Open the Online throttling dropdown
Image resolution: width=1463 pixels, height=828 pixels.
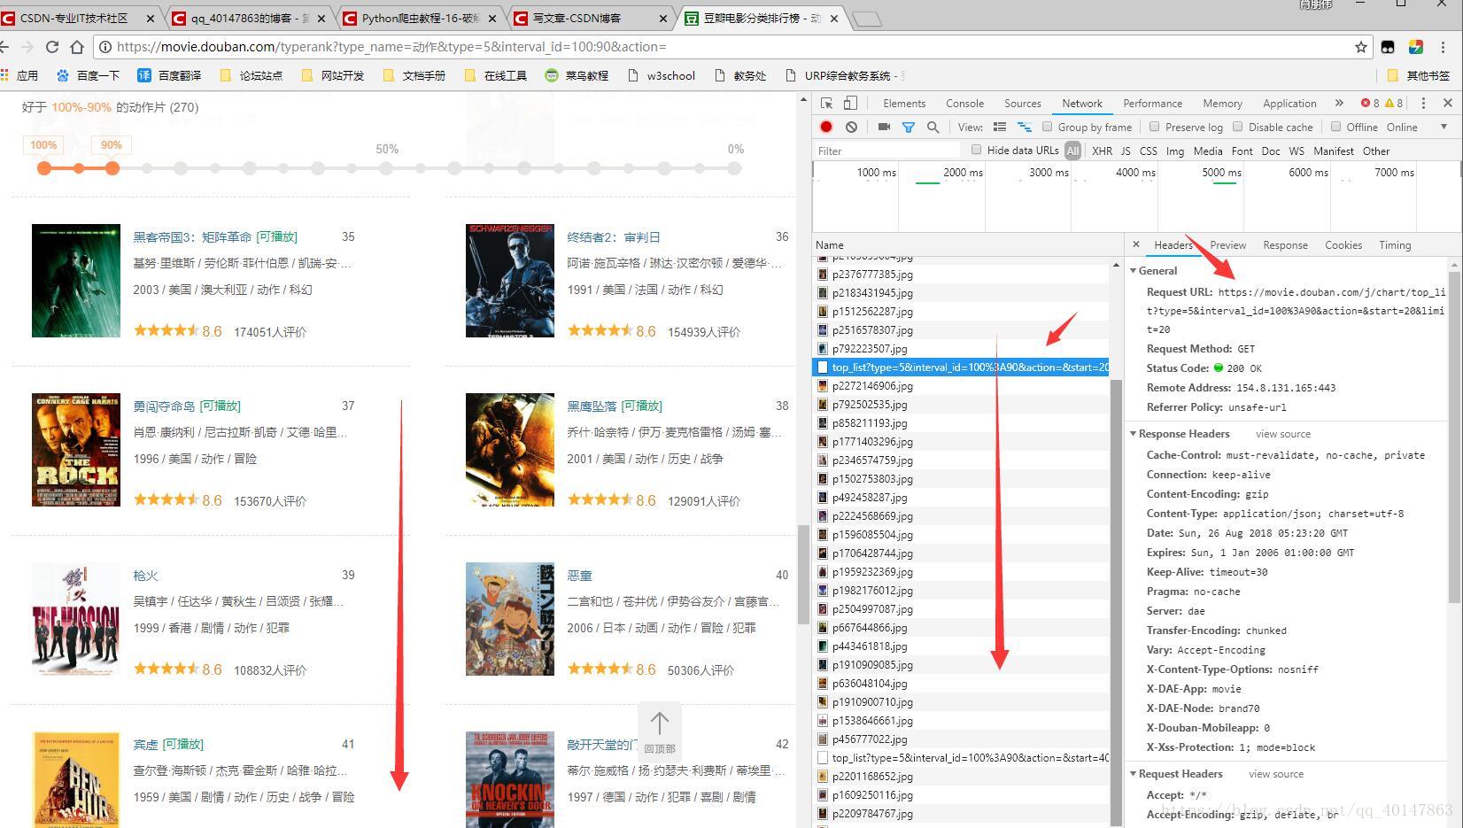1416,127
